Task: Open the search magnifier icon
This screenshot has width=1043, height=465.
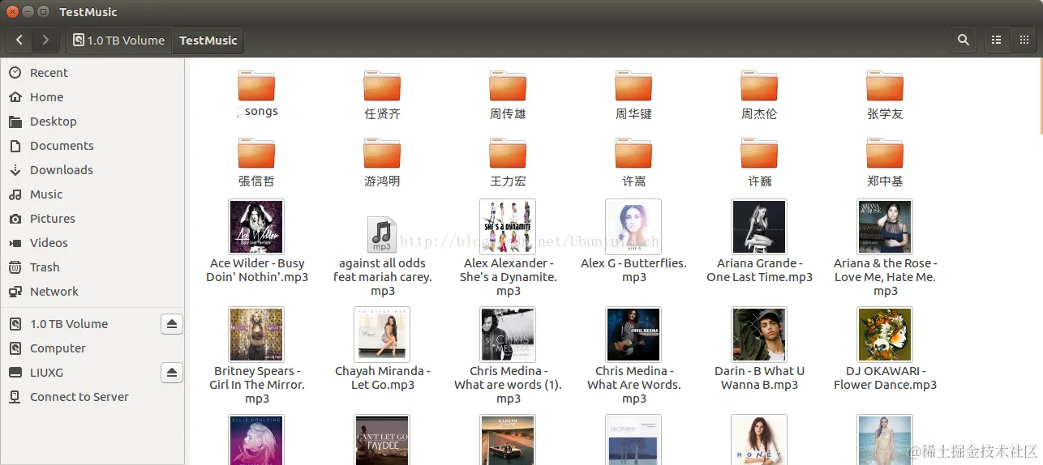Action: click(963, 40)
